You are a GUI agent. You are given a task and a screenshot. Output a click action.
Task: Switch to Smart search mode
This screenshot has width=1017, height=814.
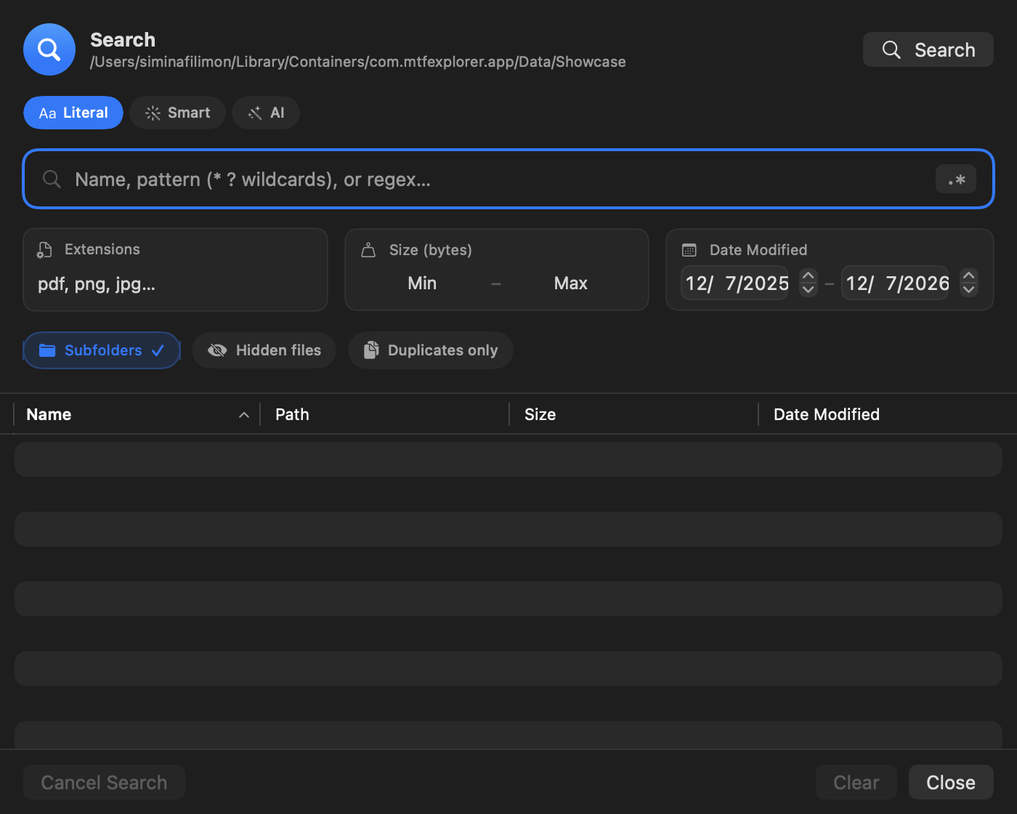(x=178, y=113)
